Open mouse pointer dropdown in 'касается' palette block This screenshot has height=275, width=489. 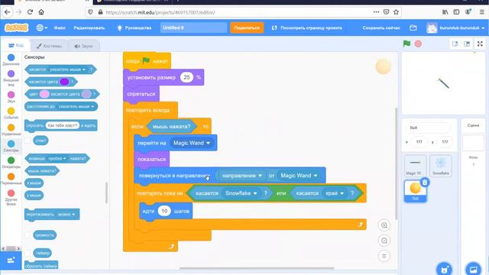coord(67,70)
